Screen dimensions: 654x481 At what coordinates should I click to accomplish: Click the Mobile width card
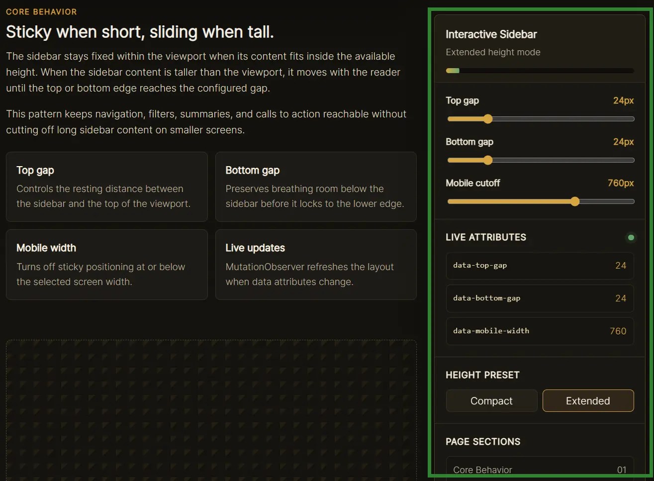coord(106,264)
